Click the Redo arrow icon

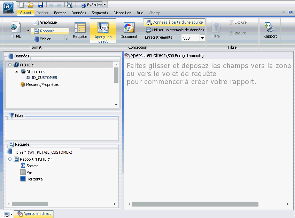click(x=59, y=5)
